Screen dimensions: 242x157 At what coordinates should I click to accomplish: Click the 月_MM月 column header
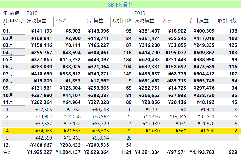pos(13,21)
